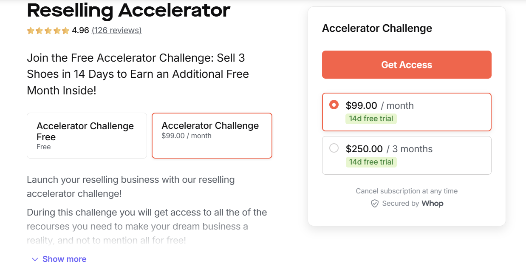Click the Accelerator Challenge checkout panel title
Viewport: 526px width, 264px height.
(x=377, y=28)
